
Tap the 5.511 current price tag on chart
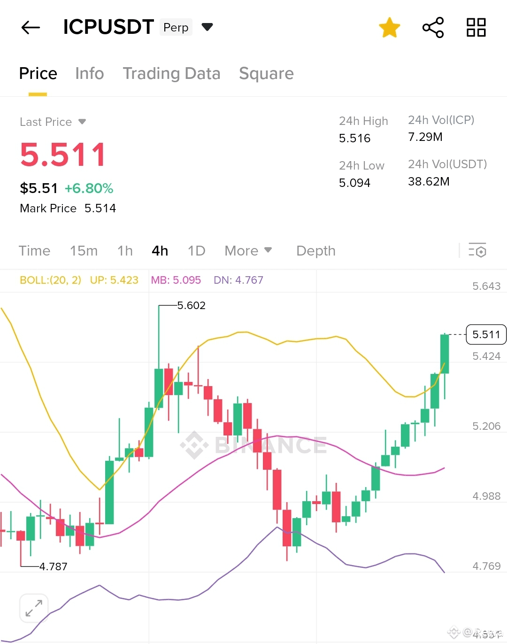tap(486, 334)
